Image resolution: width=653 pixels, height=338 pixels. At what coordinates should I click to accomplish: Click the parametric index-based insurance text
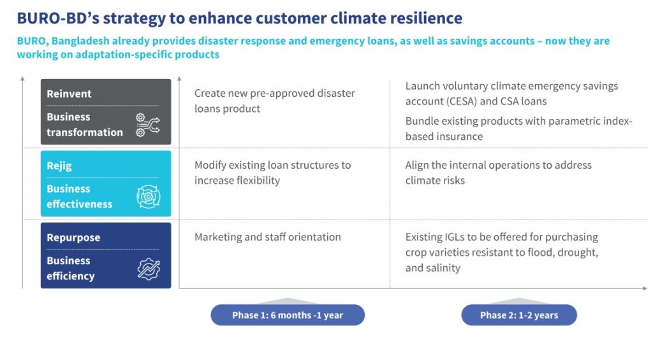(x=518, y=129)
